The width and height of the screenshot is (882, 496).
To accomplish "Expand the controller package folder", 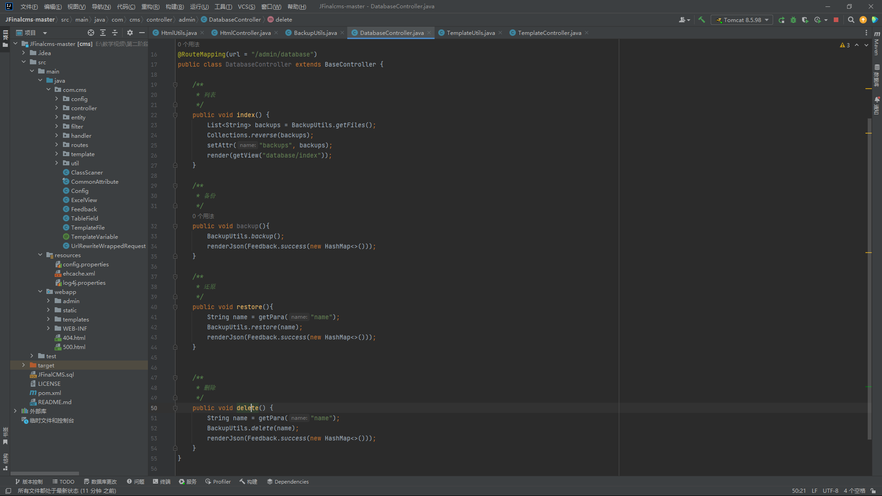I will coord(57,108).
